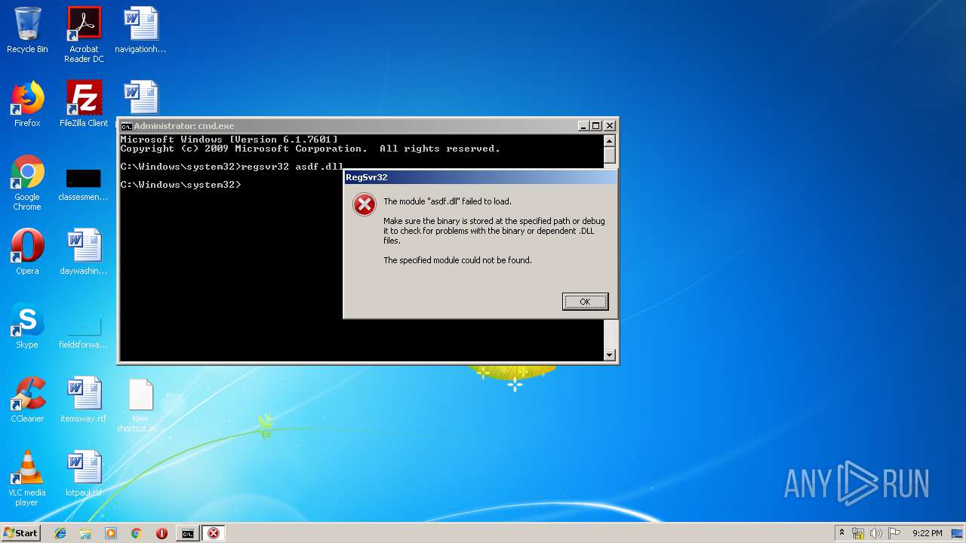Switch to cmd.exe taskbar button
The width and height of the screenshot is (966, 543).
[x=187, y=533]
